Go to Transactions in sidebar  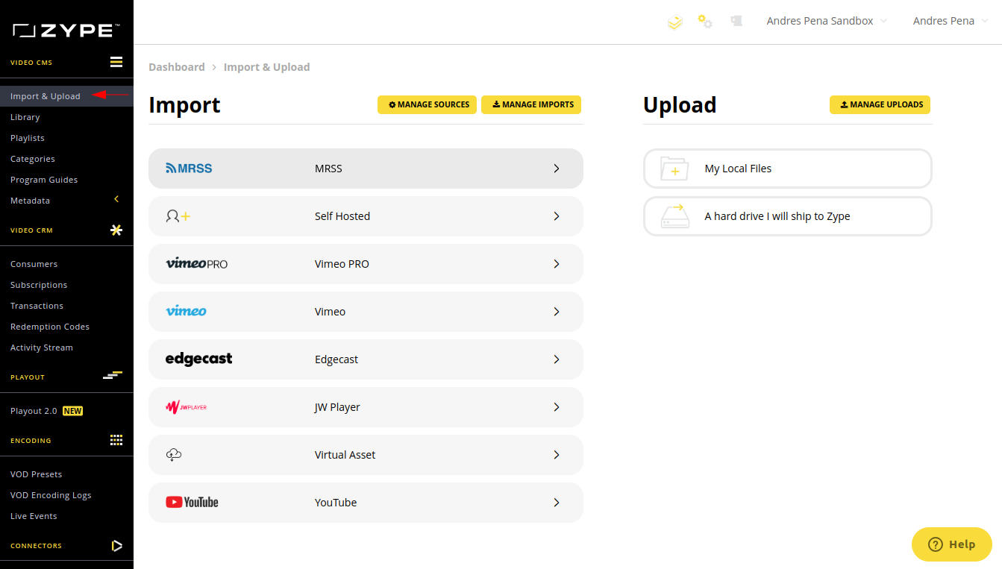click(37, 306)
